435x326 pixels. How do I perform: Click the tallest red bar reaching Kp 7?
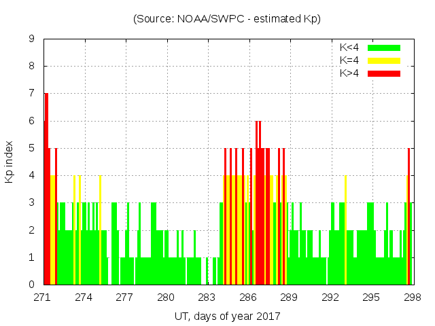(46, 190)
